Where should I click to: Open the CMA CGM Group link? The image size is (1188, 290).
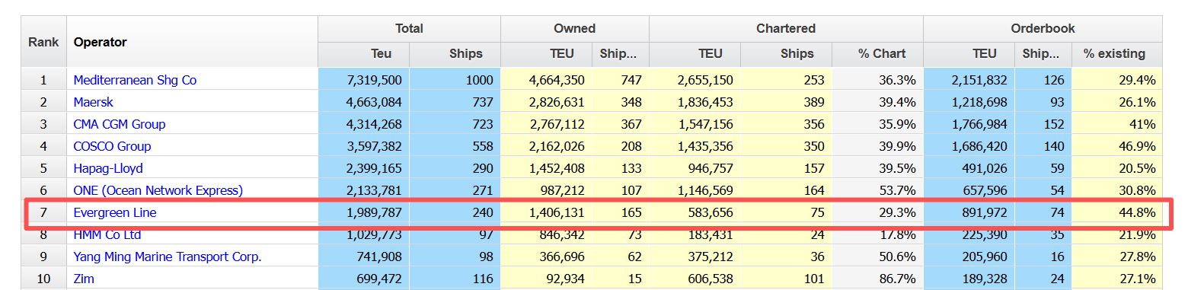click(120, 124)
